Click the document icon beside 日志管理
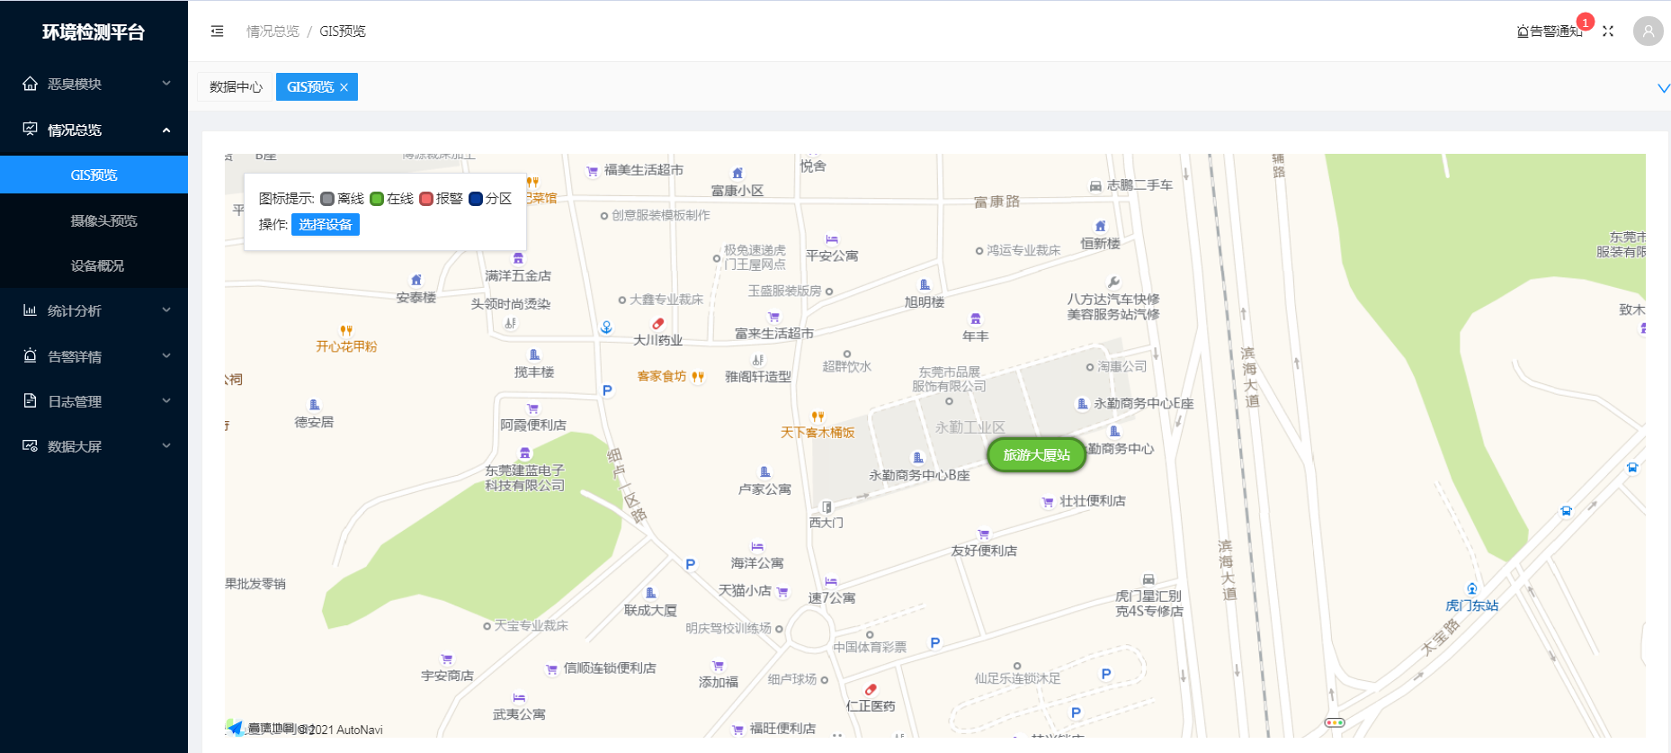Screen dimensions: 1671x753 tap(31, 401)
